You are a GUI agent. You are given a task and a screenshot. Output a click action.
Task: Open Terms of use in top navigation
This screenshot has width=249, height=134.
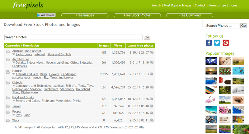217,5
